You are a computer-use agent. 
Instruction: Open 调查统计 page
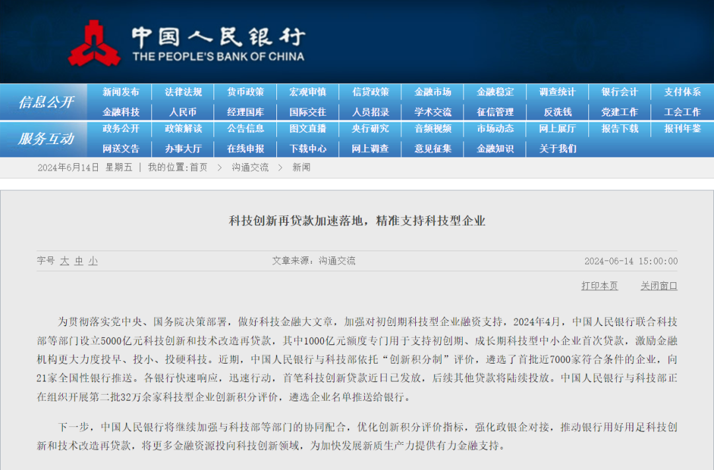[x=557, y=92]
